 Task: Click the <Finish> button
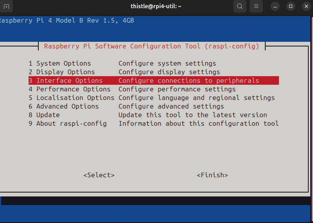[212, 175]
